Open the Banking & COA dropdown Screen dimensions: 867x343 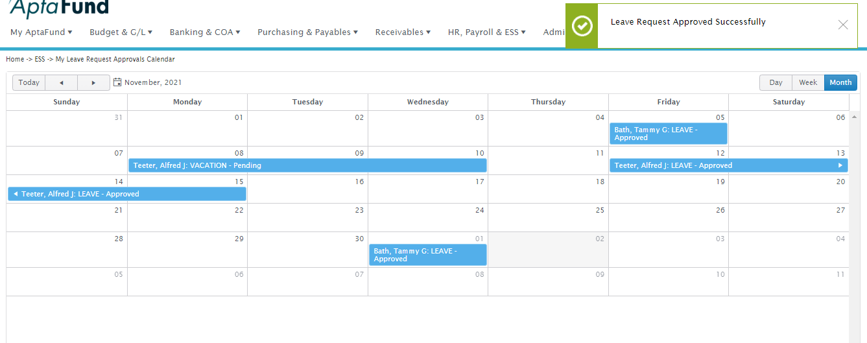(205, 32)
